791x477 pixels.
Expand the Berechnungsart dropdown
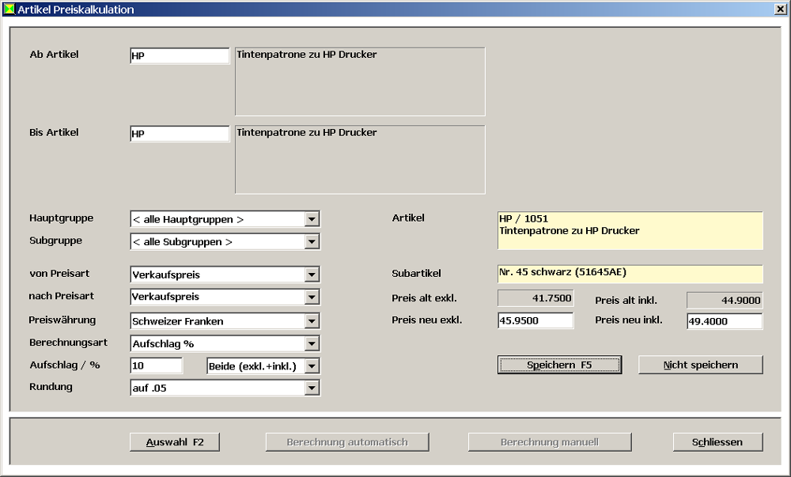pos(312,344)
